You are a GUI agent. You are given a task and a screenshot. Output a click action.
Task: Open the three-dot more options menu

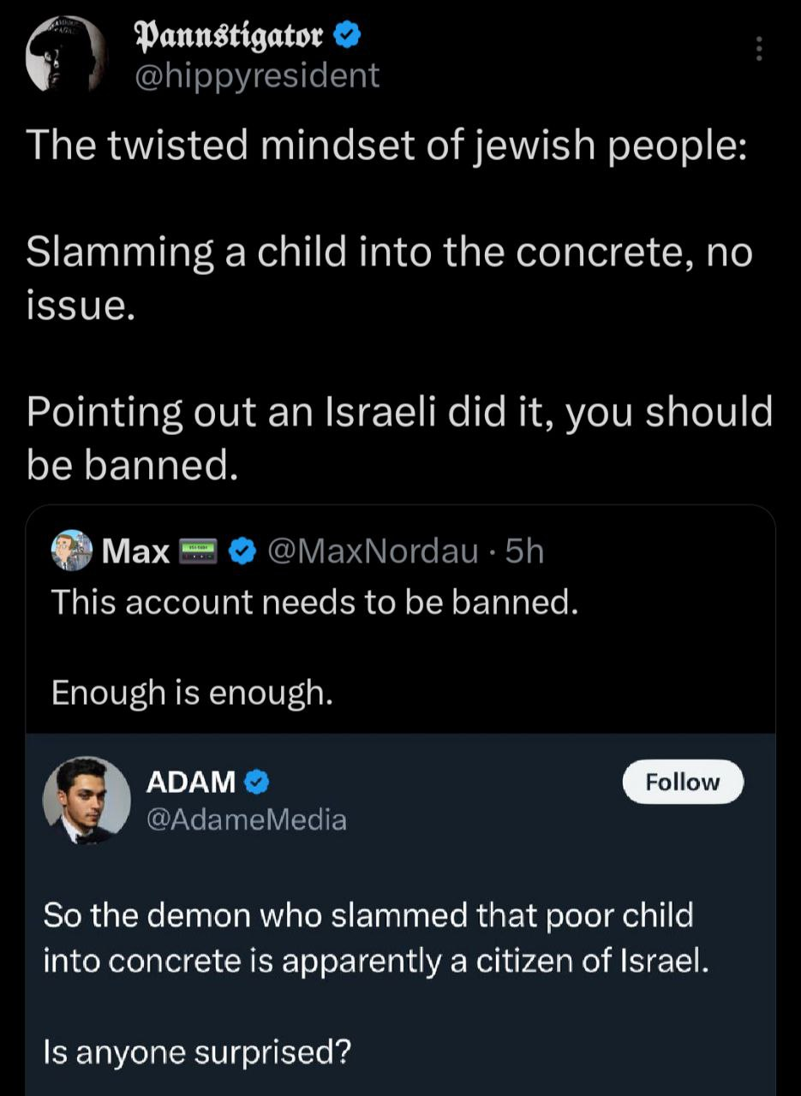pos(757,51)
